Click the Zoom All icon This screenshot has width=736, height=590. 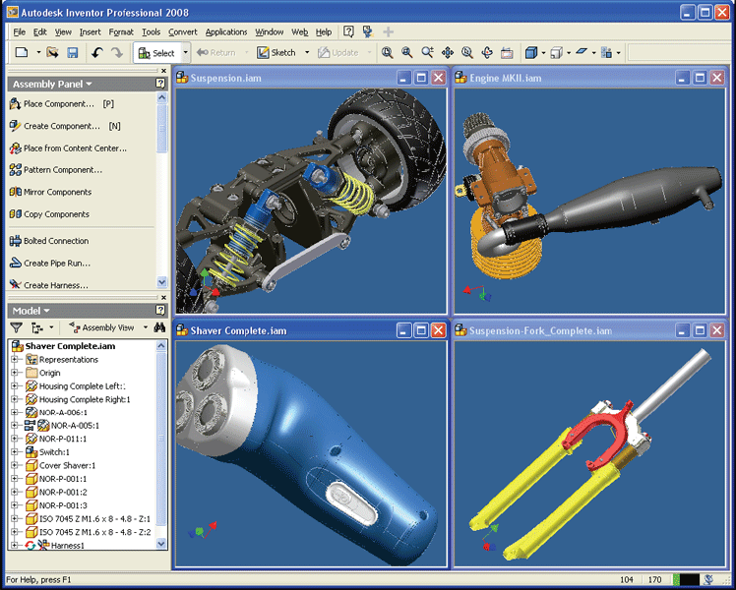click(x=388, y=52)
